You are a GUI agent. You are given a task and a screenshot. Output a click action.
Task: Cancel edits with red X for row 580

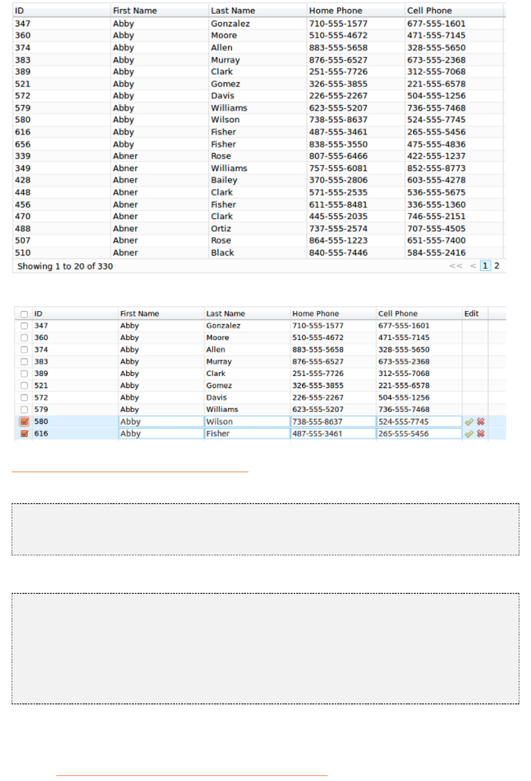point(481,421)
